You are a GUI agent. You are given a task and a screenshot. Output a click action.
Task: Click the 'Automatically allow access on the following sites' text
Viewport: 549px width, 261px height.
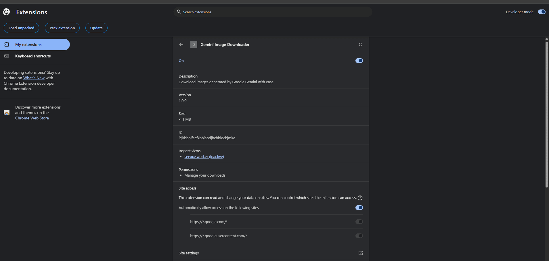pos(219,208)
